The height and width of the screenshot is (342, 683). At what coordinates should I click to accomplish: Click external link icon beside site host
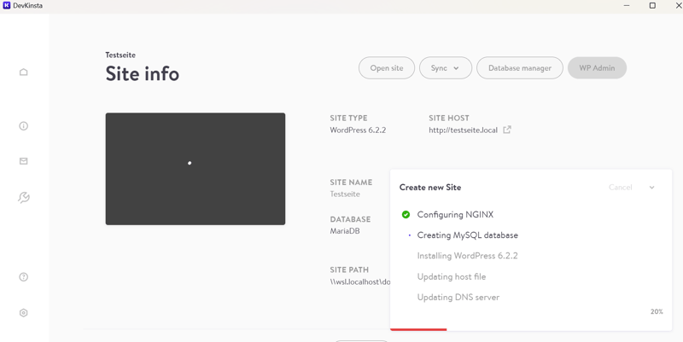tap(507, 130)
